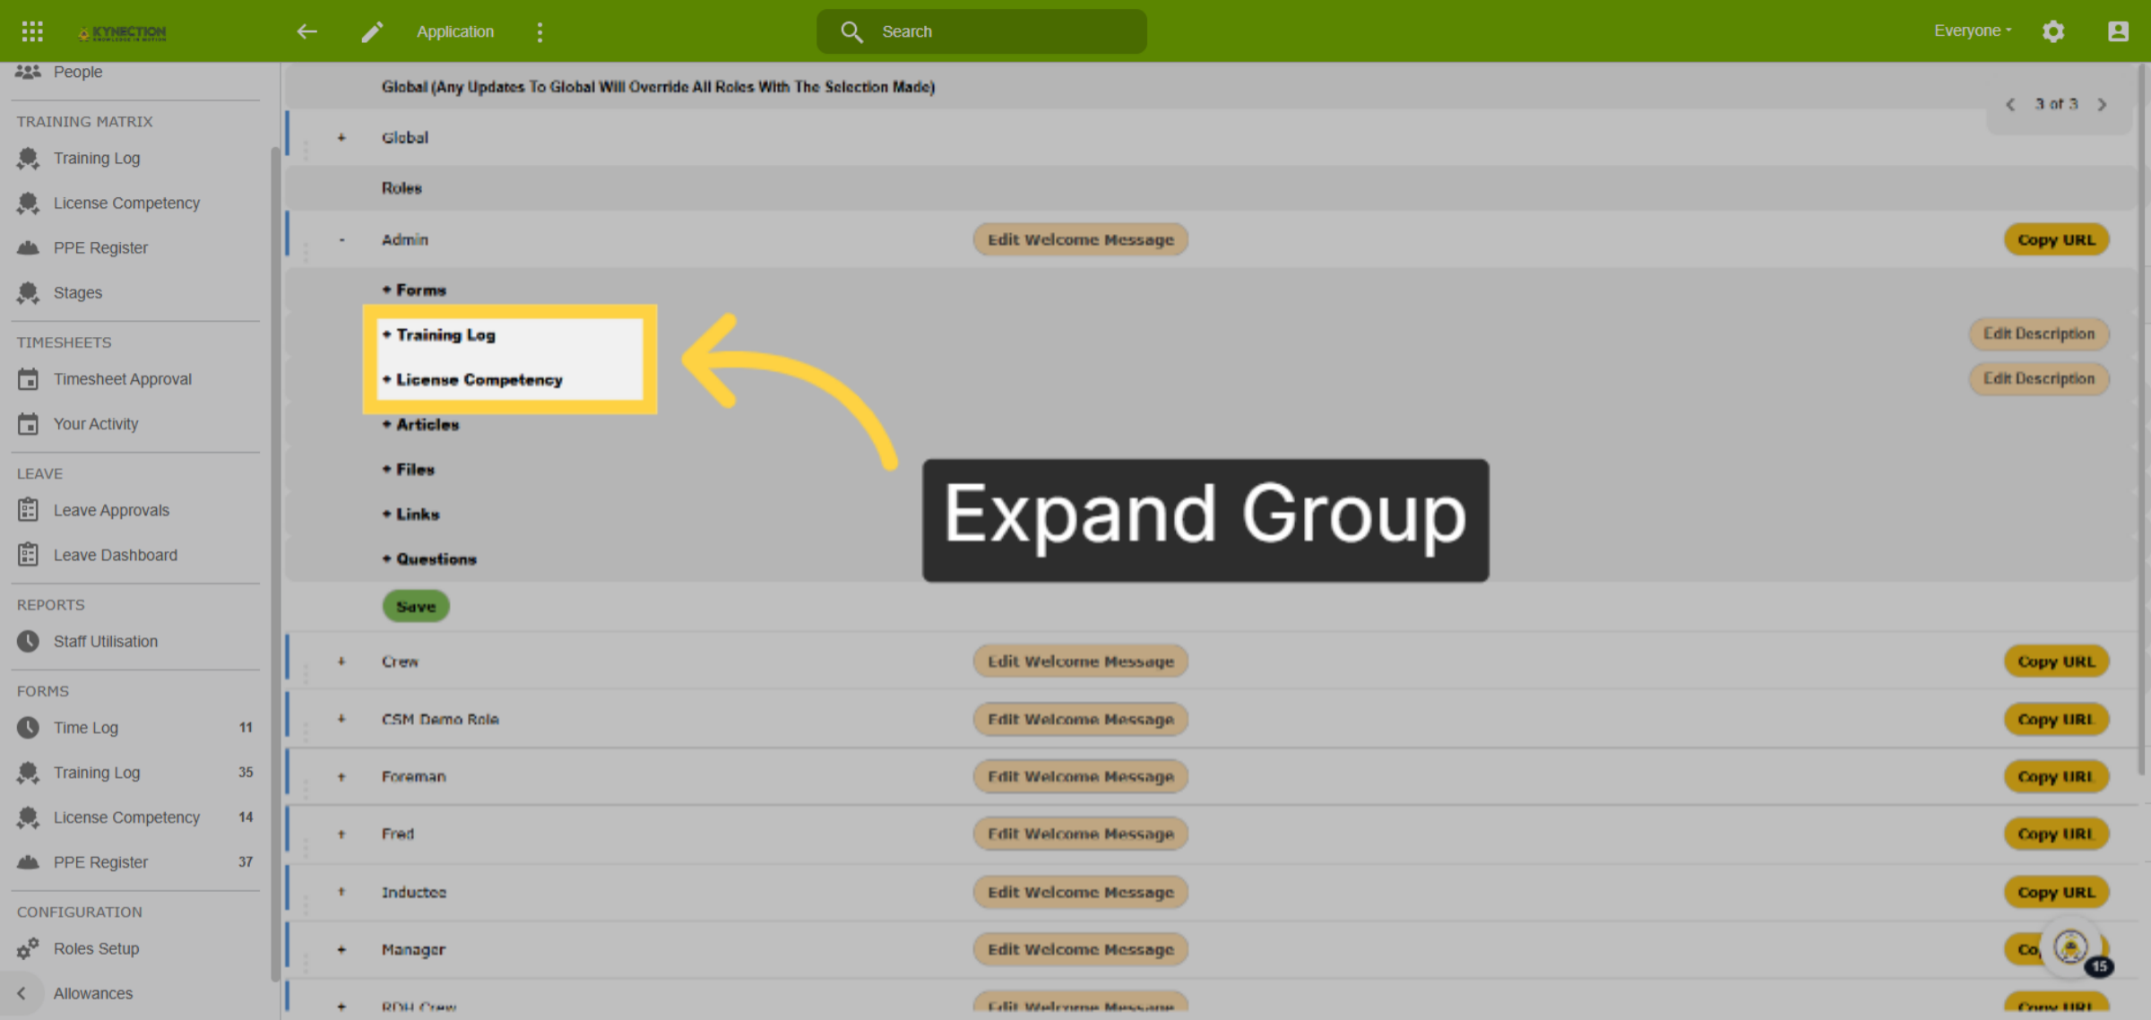Open PPE Register under Training Matrix
The width and height of the screenshot is (2151, 1020).
(x=100, y=247)
